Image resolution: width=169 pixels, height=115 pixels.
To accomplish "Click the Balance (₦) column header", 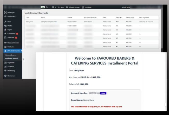I will [130, 18].
